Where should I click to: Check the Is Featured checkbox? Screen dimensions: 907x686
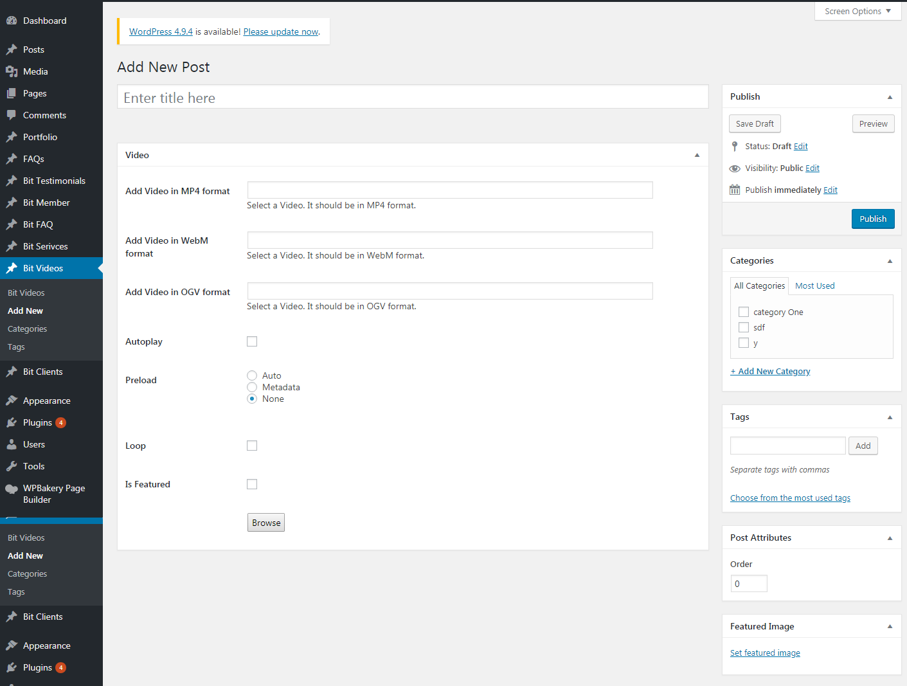[x=252, y=484]
